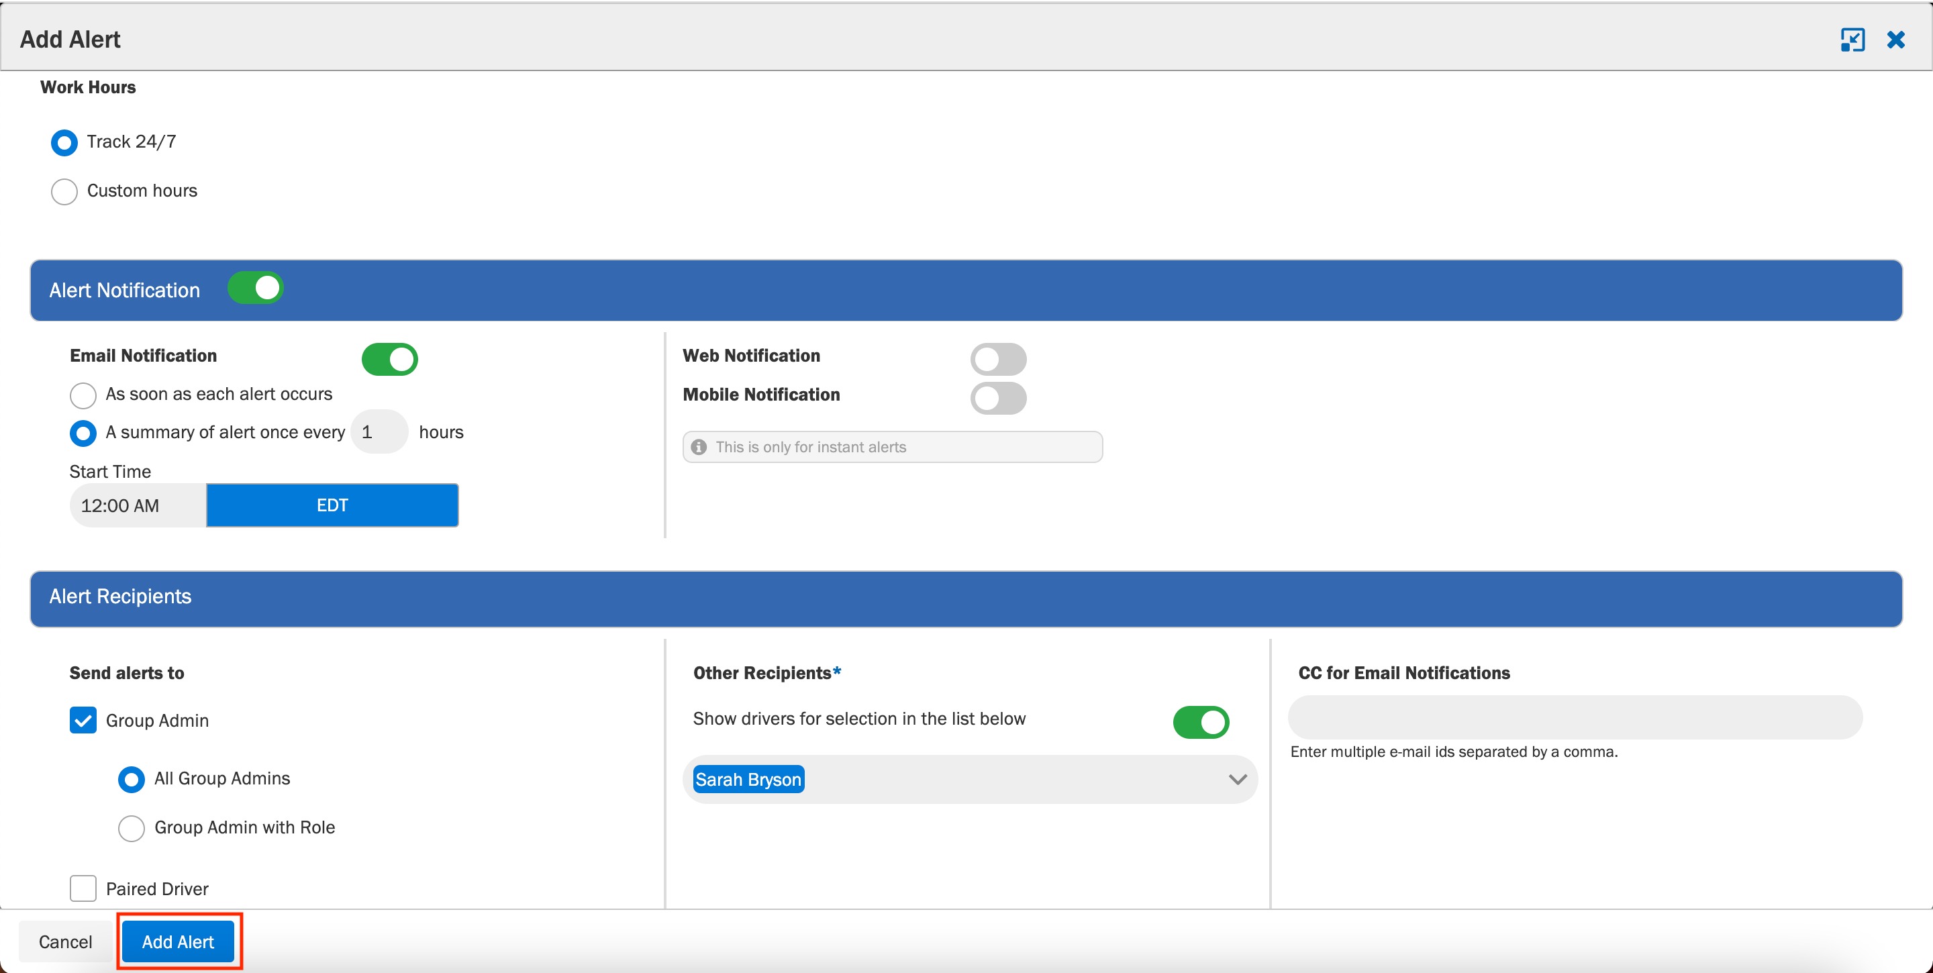Click the CC for Email Notifications field
This screenshot has width=1933, height=973.
pos(1575,717)
